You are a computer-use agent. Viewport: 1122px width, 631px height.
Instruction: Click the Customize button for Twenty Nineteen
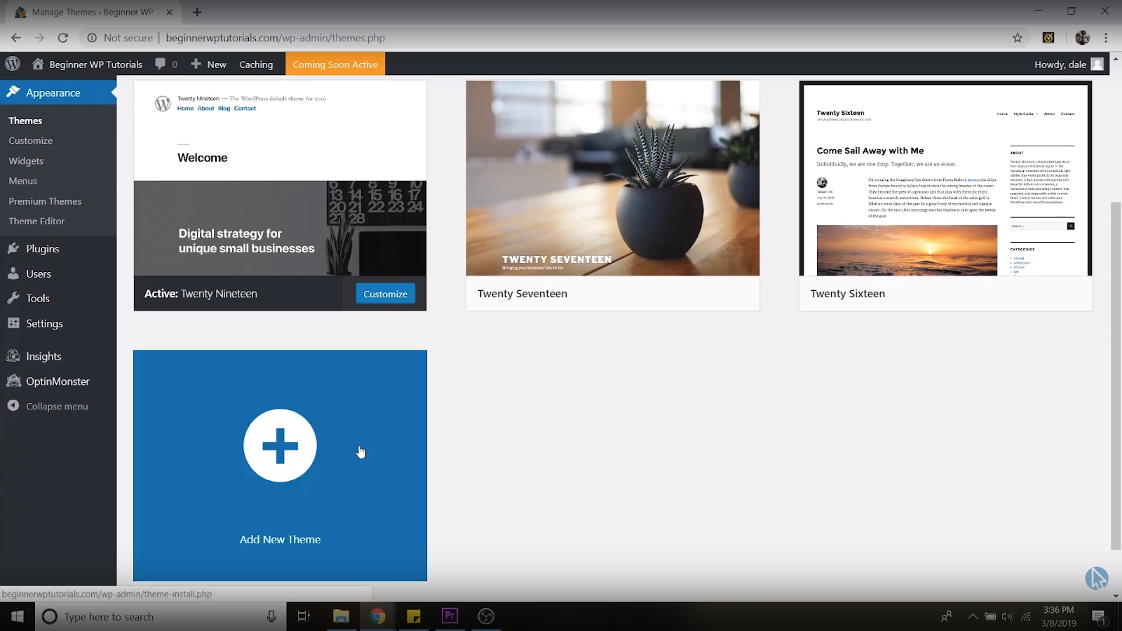(385, 294)
